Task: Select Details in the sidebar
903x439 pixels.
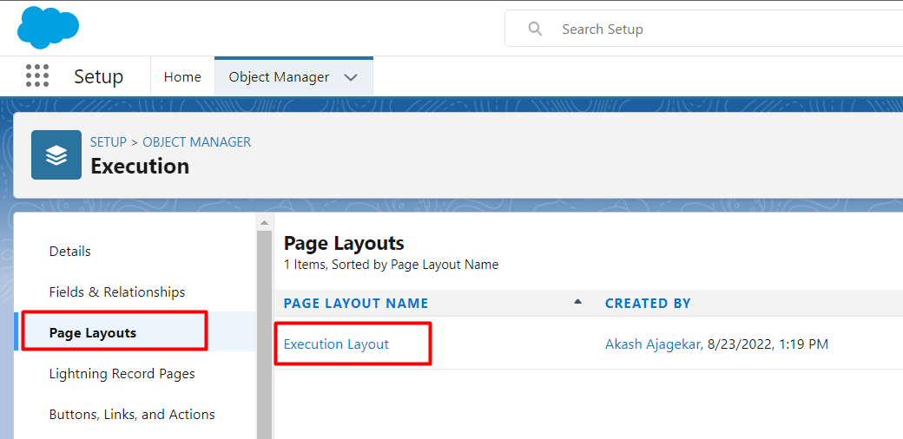Action: coord(70,252)
